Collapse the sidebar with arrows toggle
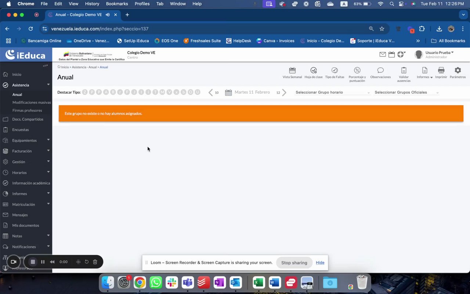Screen dimensions: 470x294 [x=46, y=65]
